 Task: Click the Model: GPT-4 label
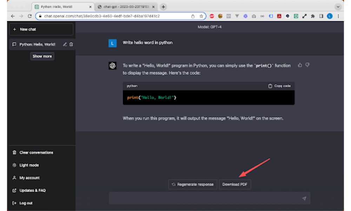click(x=210, y=27)
